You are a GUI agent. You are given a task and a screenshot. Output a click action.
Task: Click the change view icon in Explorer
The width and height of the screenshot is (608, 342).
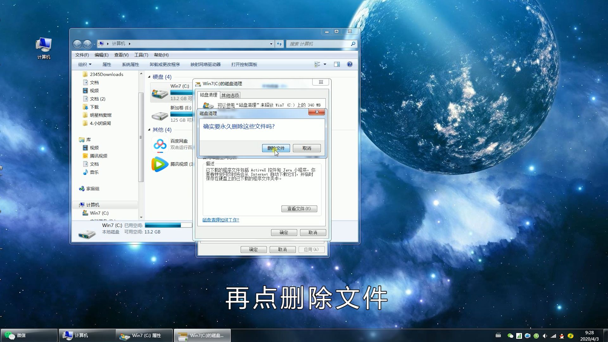[x=317, y=64]
